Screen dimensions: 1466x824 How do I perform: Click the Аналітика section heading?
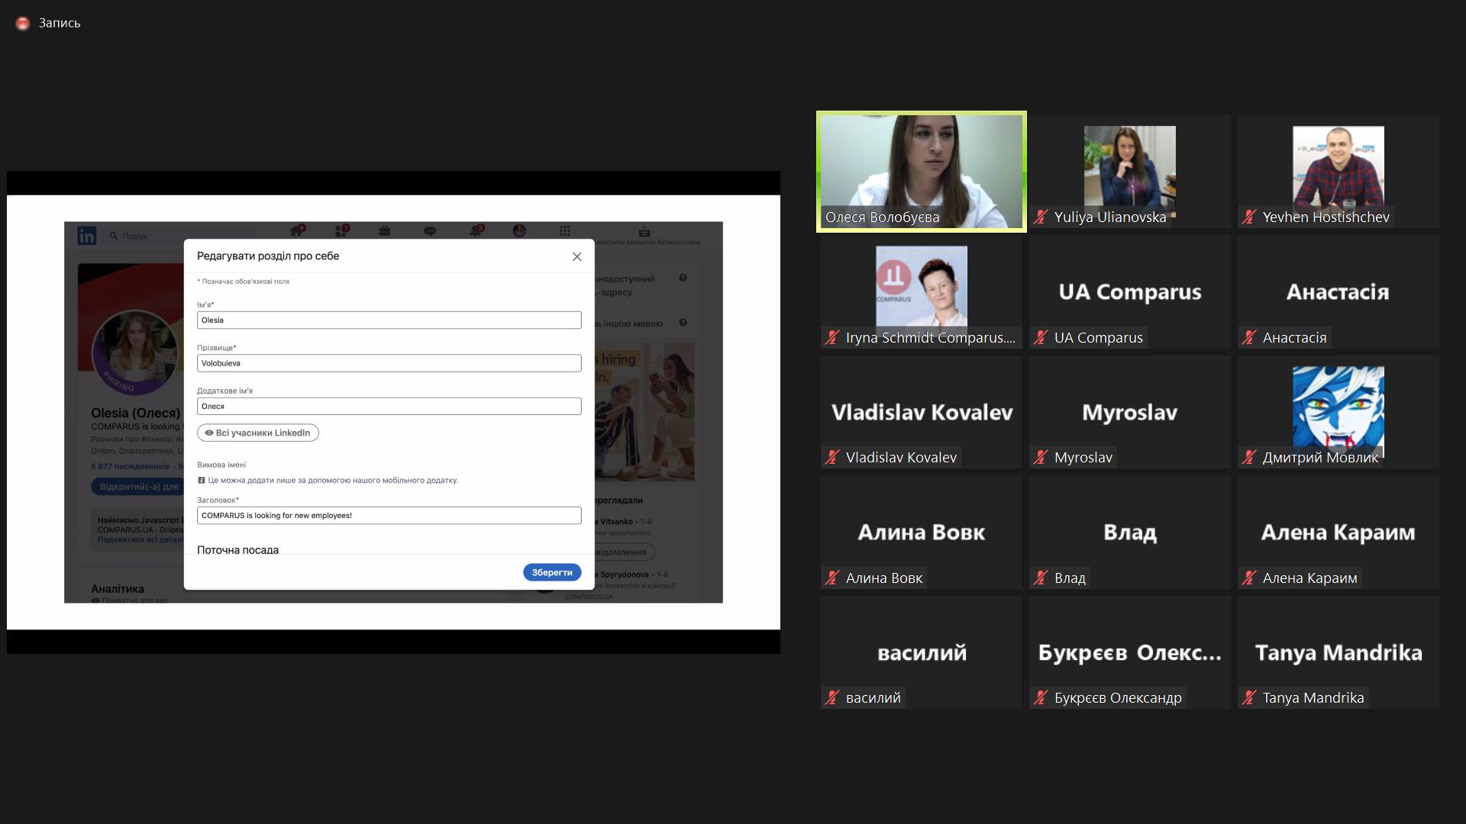[118, 589]
